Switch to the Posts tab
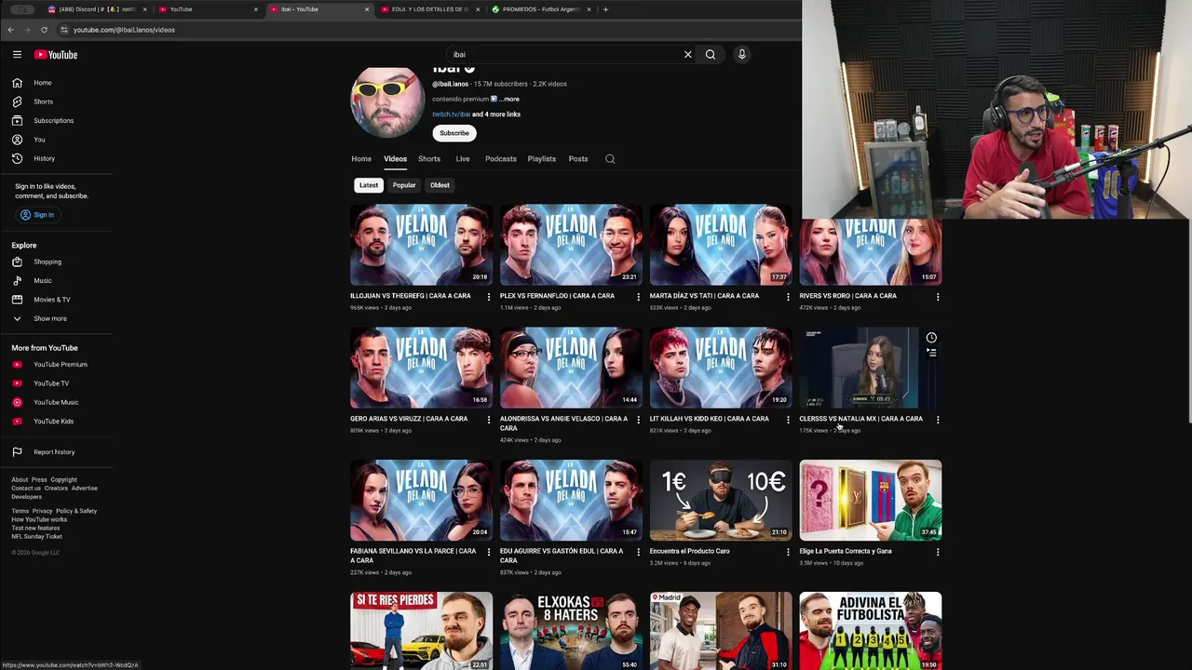 tap(578, 159)
